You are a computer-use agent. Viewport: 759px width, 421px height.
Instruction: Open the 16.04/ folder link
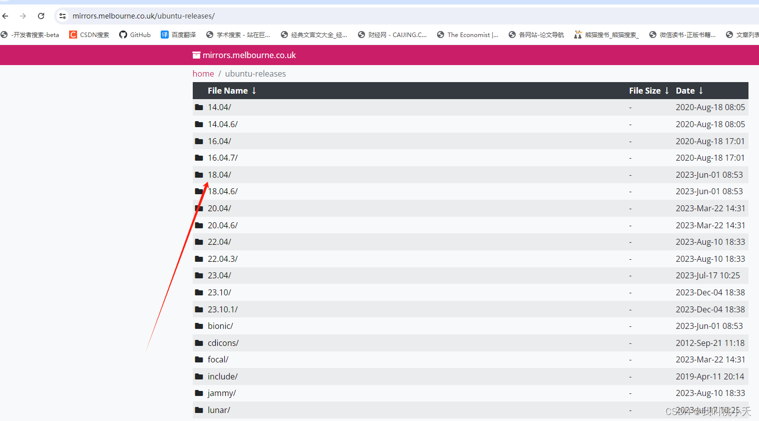click(219, 141)
